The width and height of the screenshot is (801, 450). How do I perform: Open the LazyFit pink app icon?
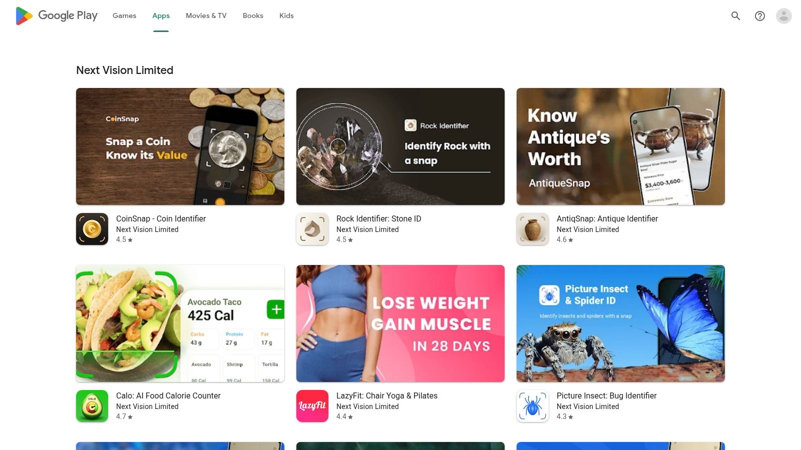click(x=312, y=406)
